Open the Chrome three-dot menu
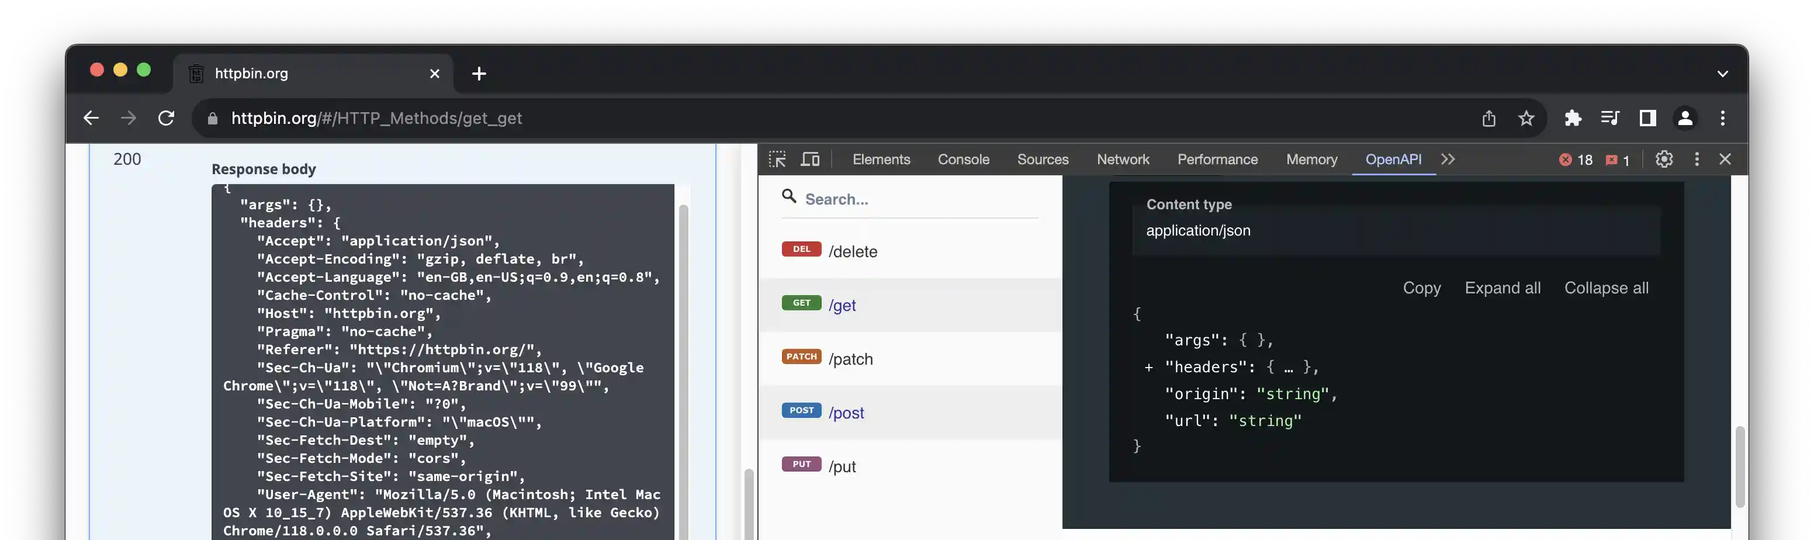The height and width of the screenshot is (540, 1814). point(1722,118)
